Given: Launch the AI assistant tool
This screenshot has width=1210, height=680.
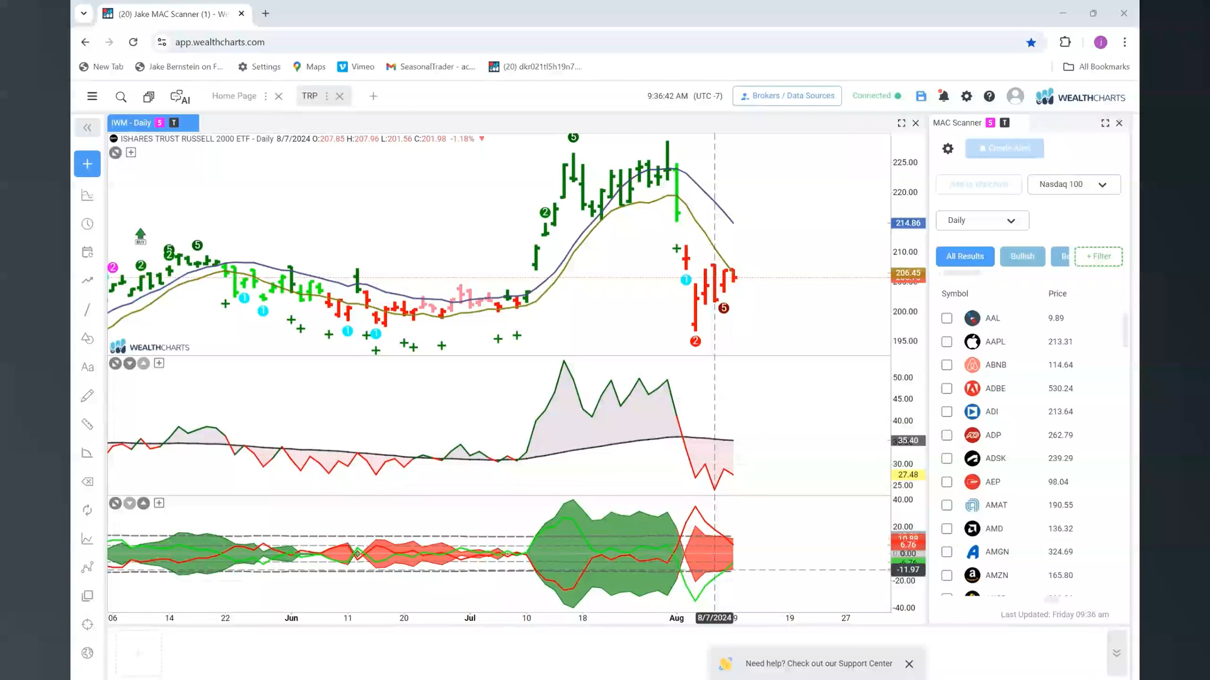Looking at the screenshot, I should pyautogui.click(x=180, y=97).
